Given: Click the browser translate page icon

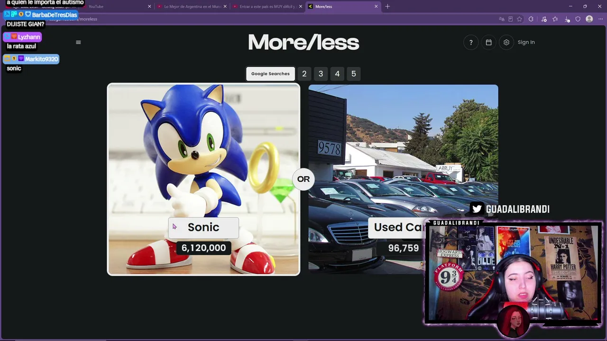Looking at the screenshot, I should coord(502,19).
